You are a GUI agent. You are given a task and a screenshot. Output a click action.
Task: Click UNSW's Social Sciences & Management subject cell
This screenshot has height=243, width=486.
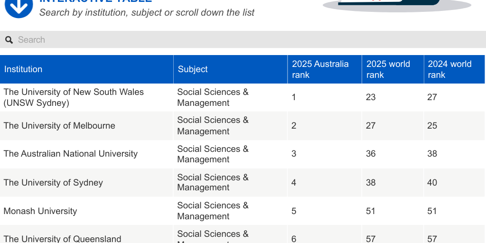click(x=230, y=97)
